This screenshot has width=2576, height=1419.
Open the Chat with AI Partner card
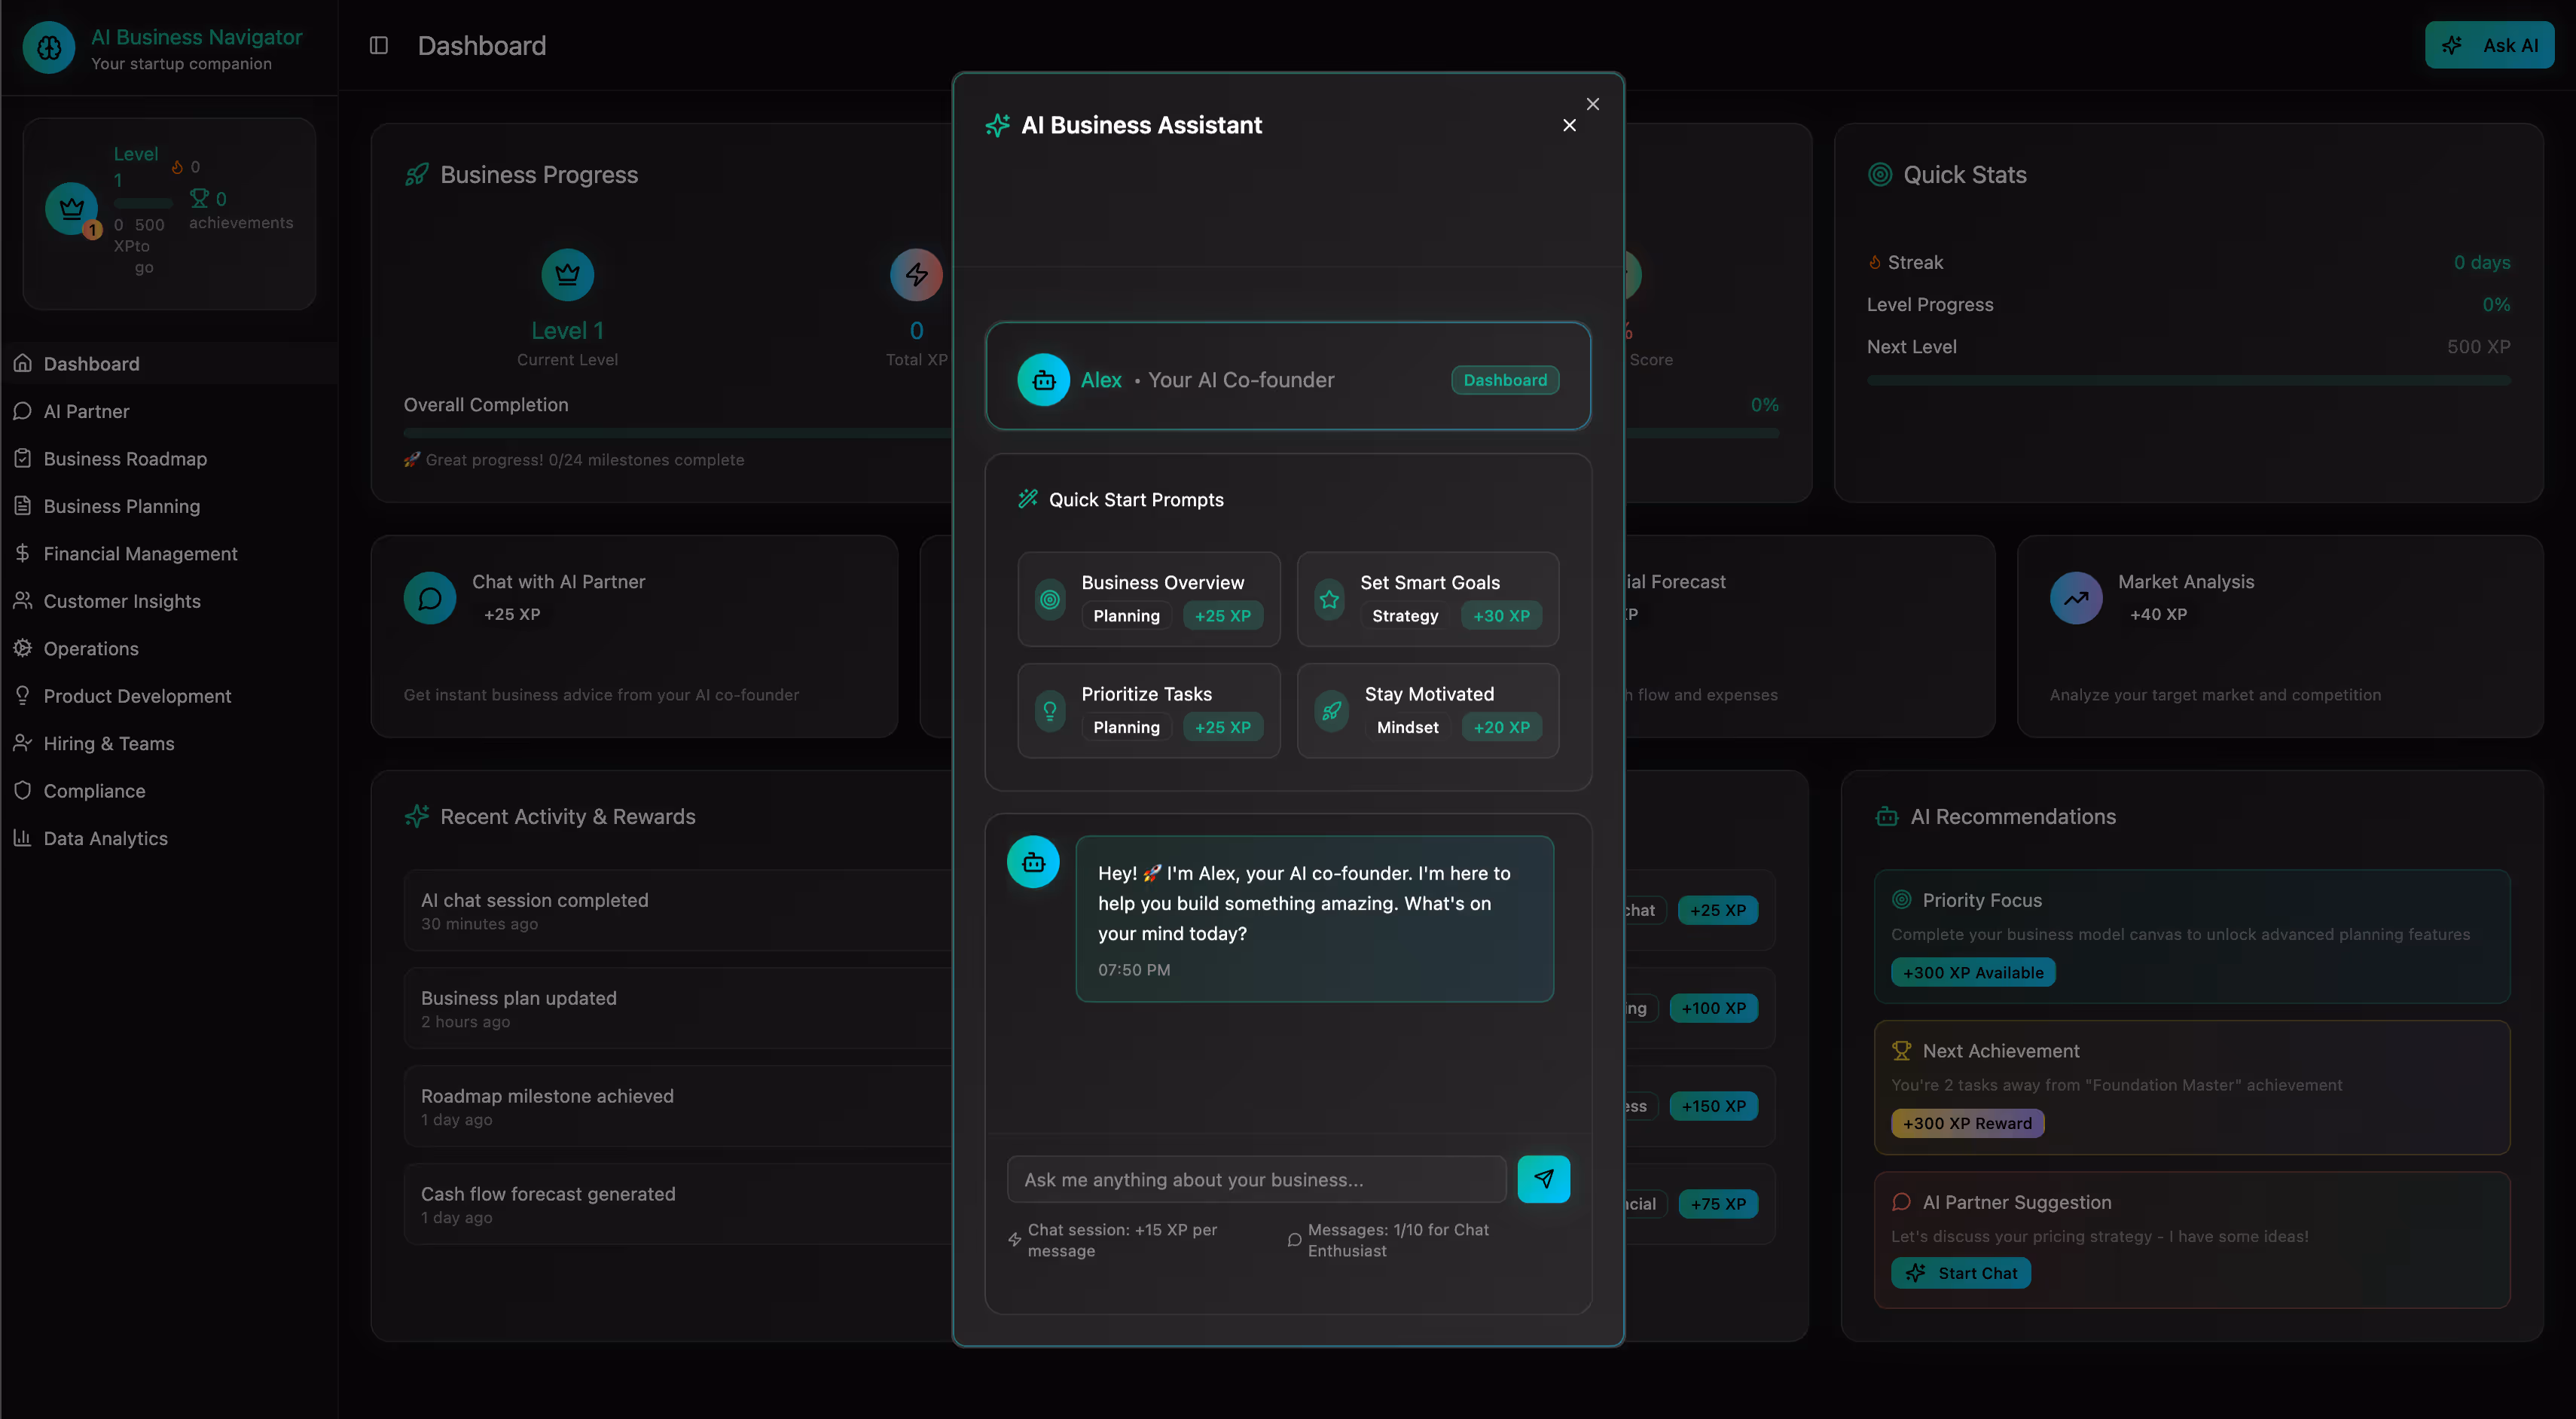pyautogui.click(x=634, y=636)
